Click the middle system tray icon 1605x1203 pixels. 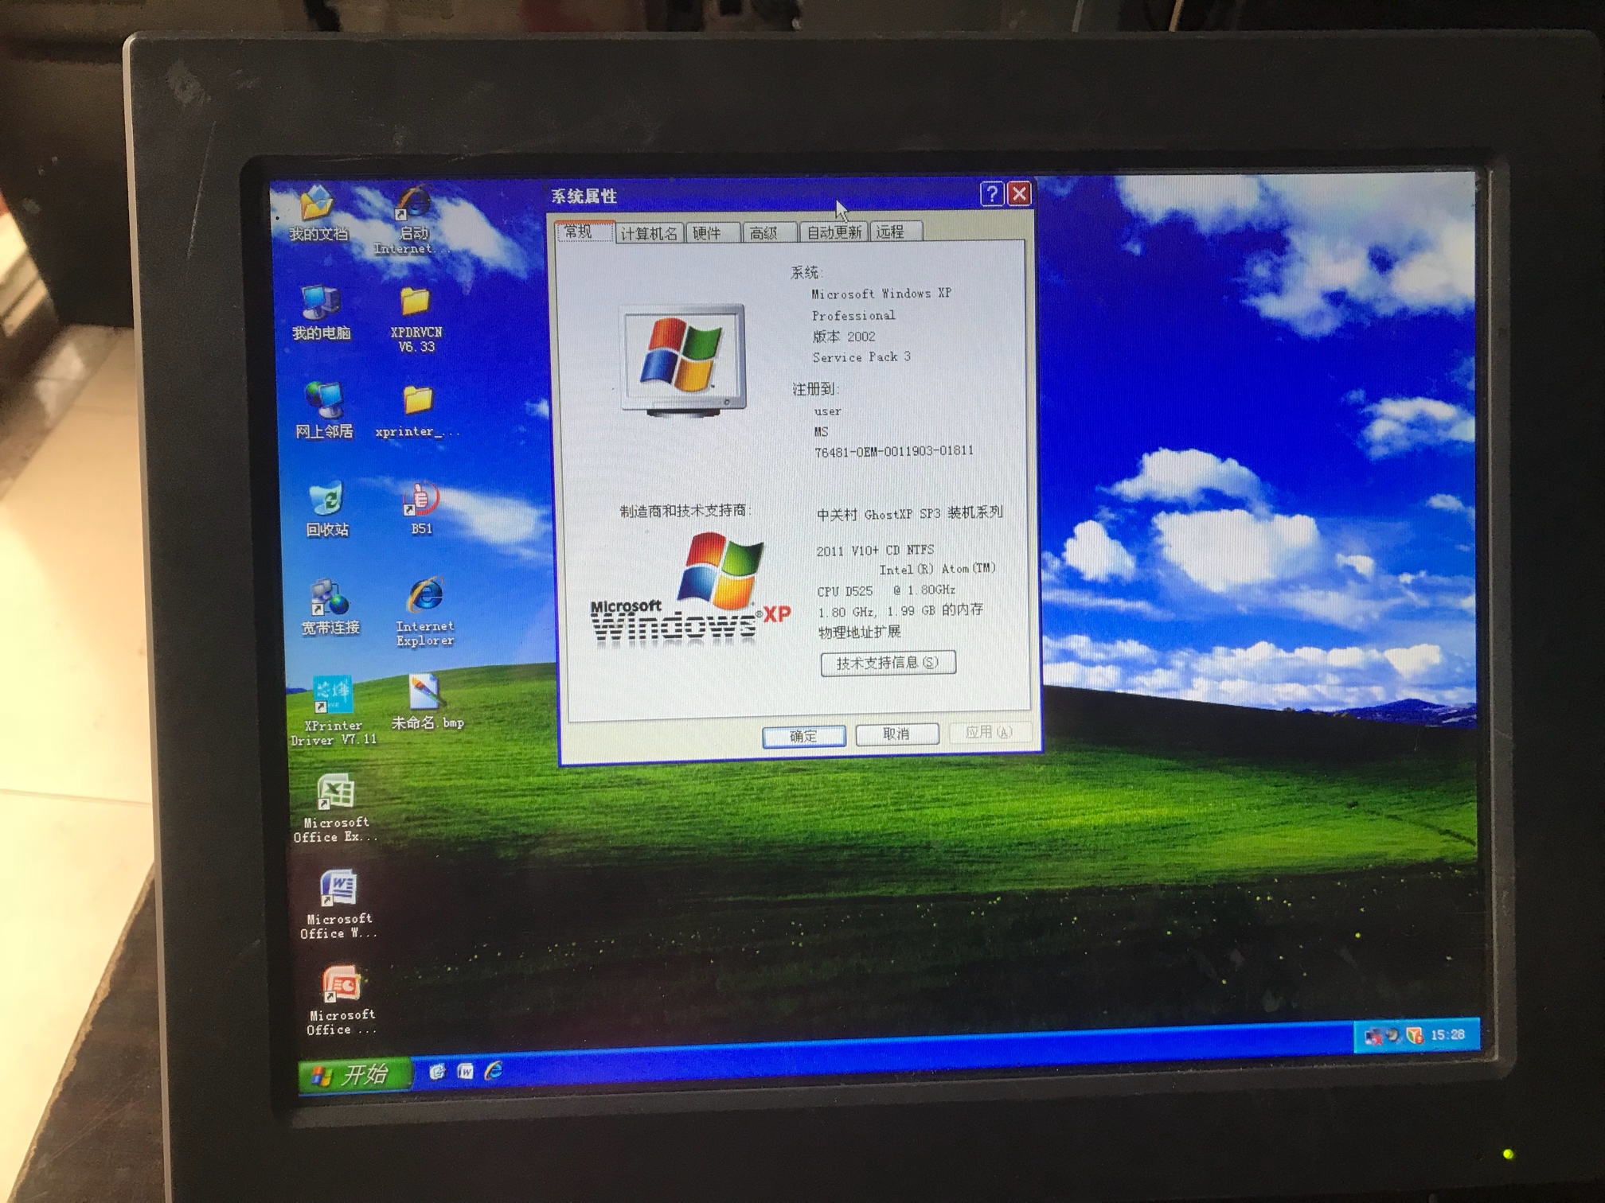tap(1395, 1035)
